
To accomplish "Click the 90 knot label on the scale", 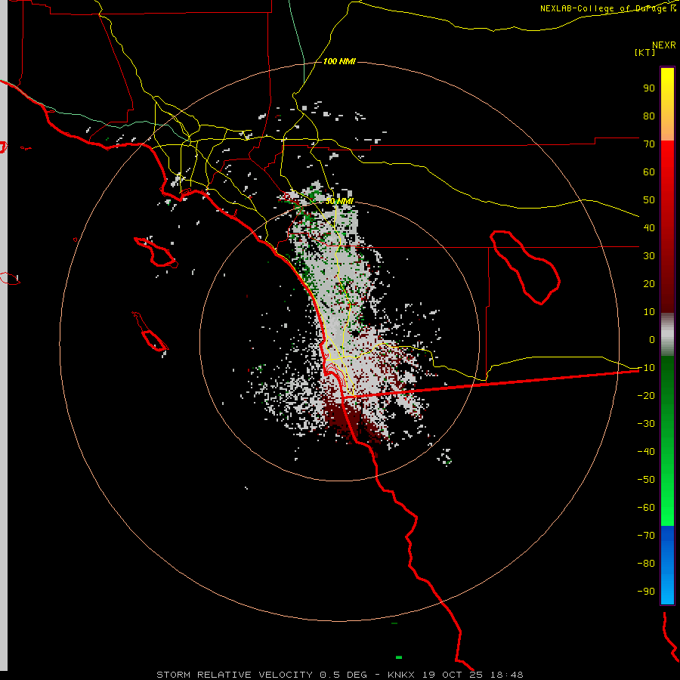I will click(x=649, y=88).
